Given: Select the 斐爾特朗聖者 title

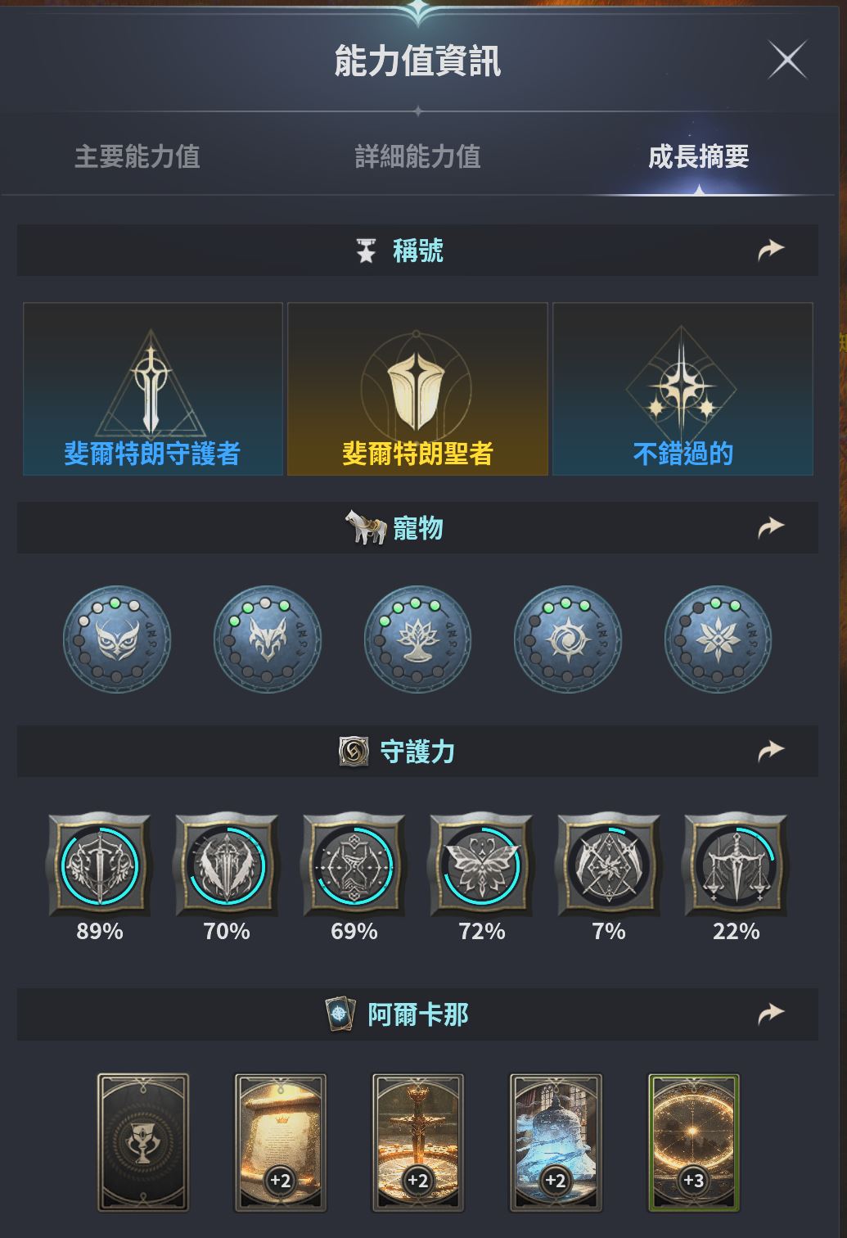Looking at the screenshot, I should click(x=417, y=389).
